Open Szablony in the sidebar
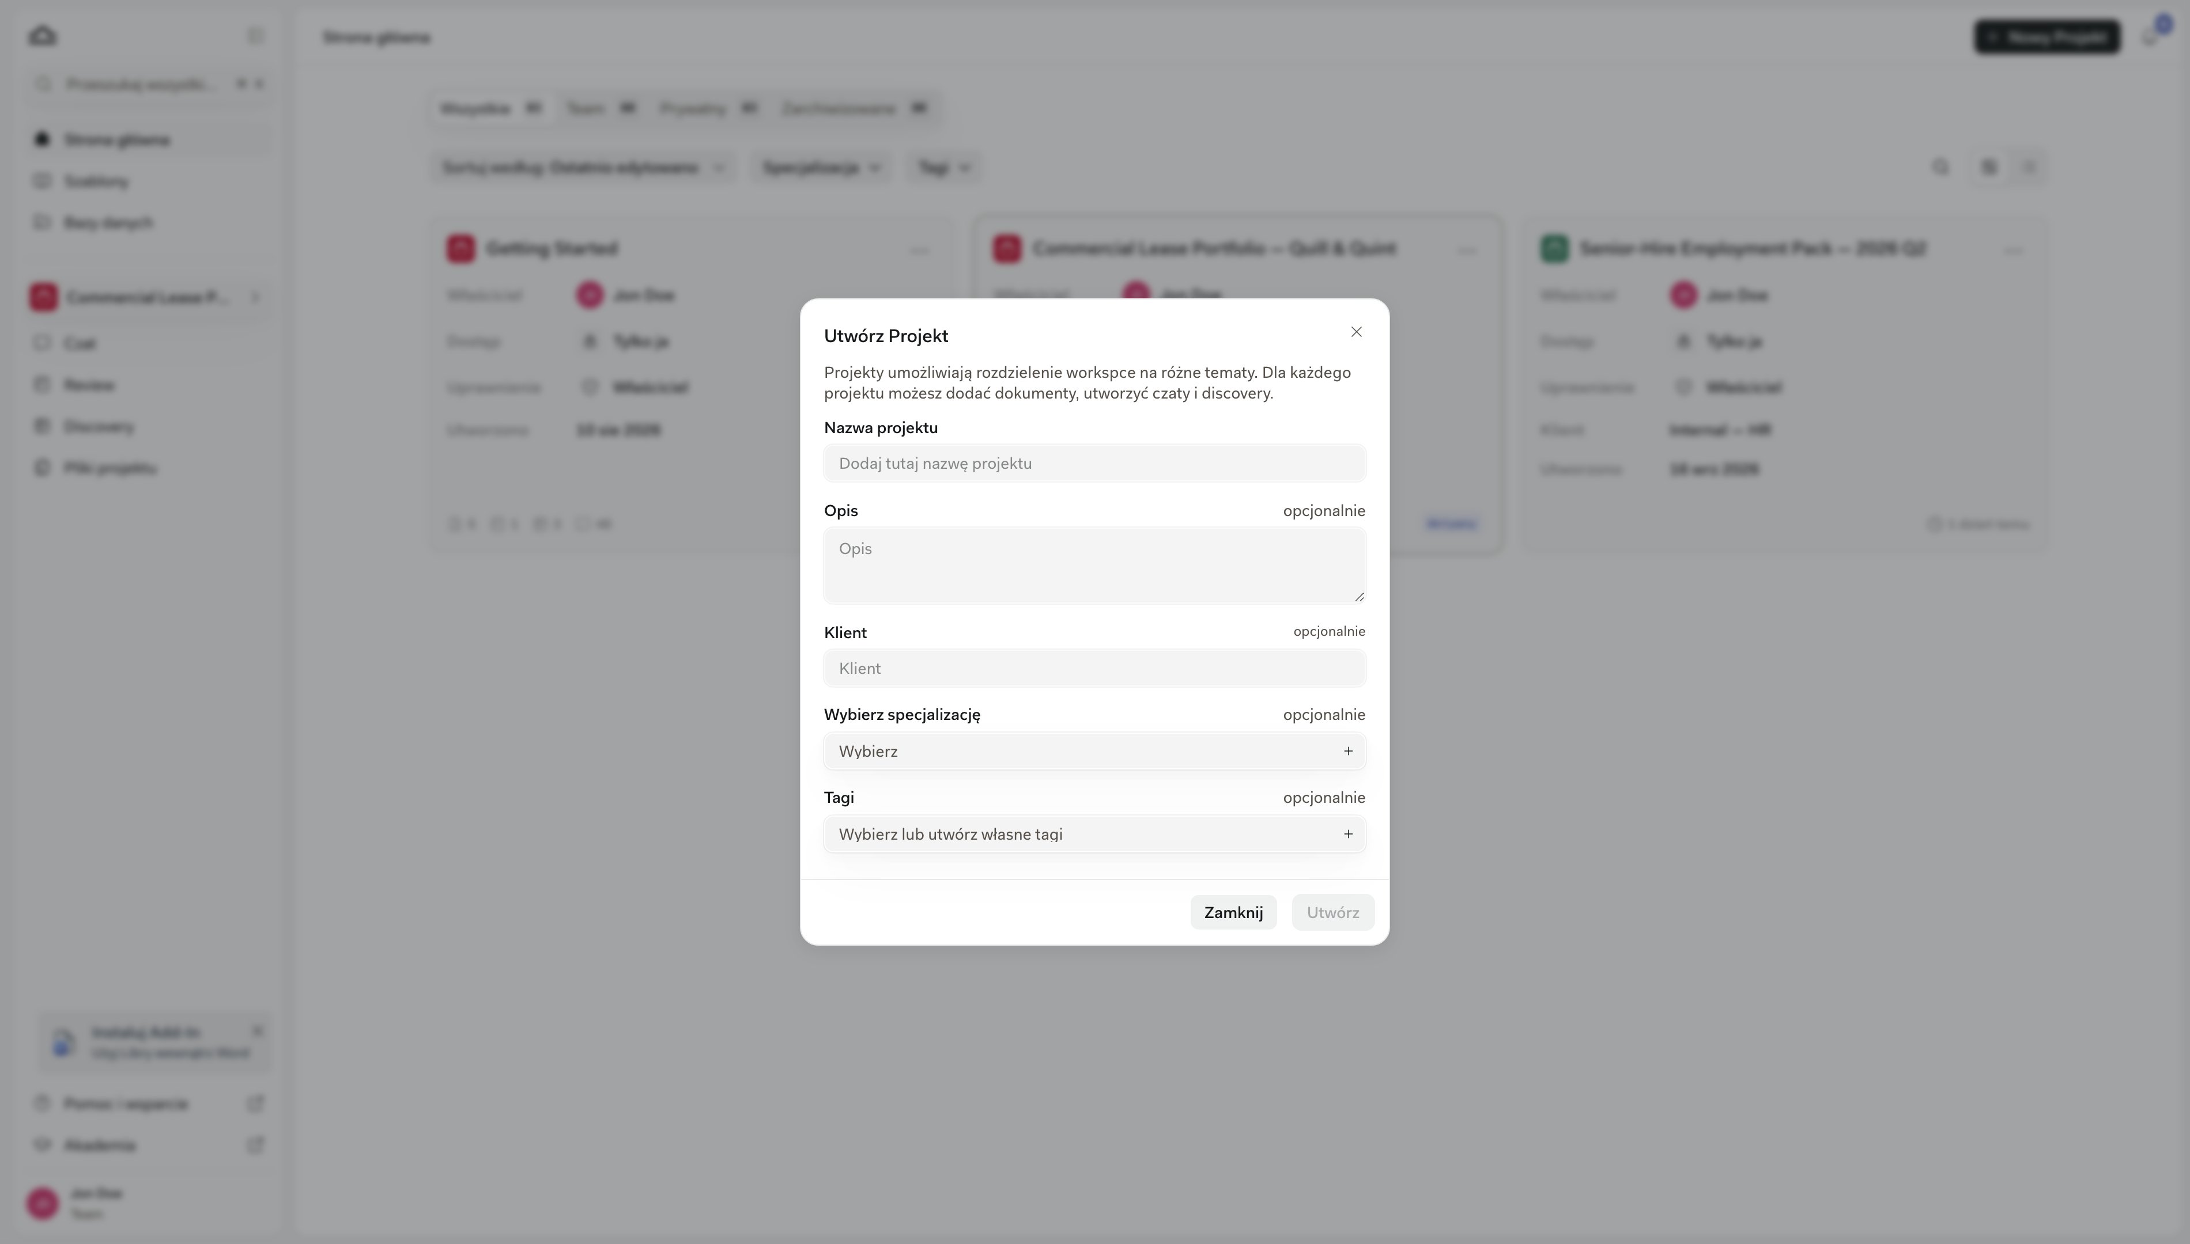 click(150, 181)
